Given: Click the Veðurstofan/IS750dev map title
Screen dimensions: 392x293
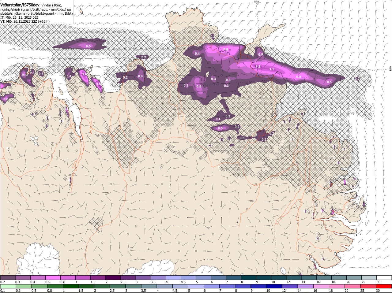Looking at the screenshot, I should [x=20, y=5].
